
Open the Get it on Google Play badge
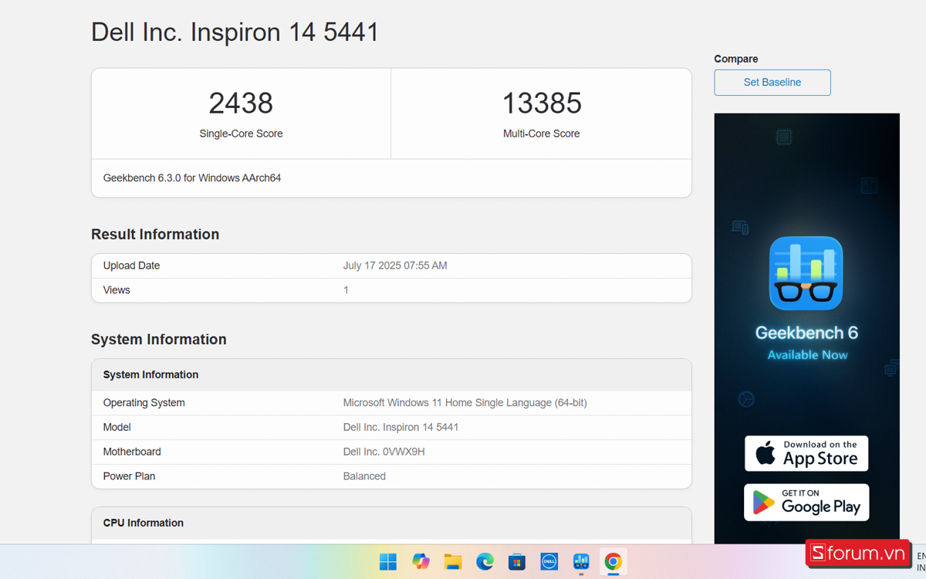click(x=806, y=503)
